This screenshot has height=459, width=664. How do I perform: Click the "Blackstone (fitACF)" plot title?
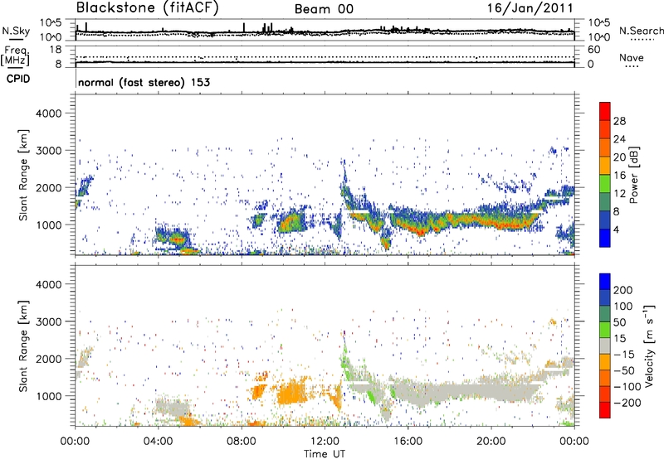(148, 7)
